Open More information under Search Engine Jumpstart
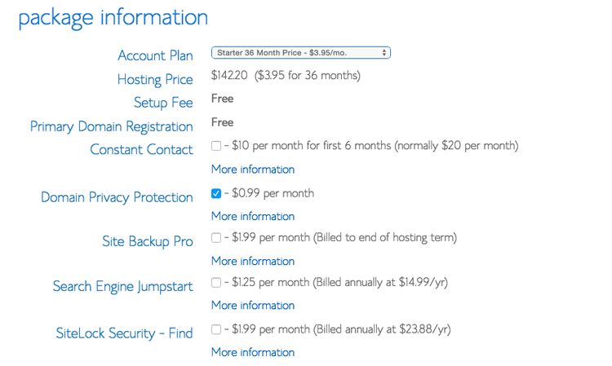Screen dimensions: 612x366 pyautogui.click(x=252, y=305)
